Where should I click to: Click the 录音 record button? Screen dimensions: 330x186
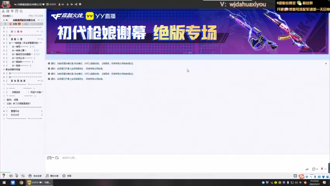pyautogui.click(x=67, y=176)
